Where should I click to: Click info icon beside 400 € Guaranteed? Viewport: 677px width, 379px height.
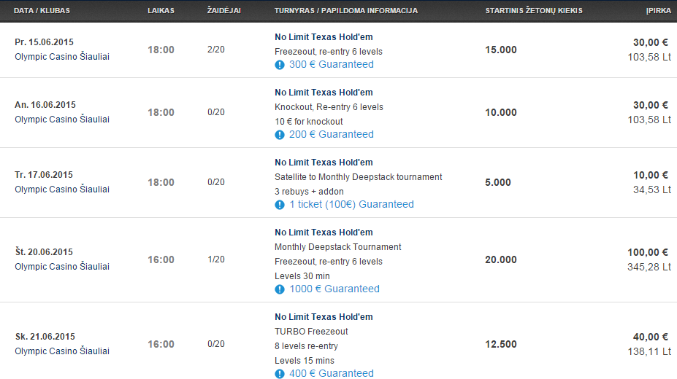280,373
